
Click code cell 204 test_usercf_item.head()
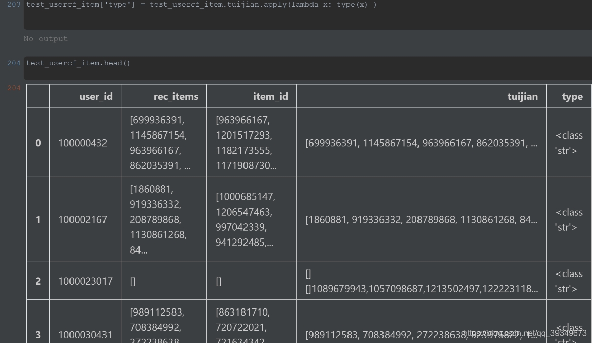pyautogui.click(x=308, y=68)
